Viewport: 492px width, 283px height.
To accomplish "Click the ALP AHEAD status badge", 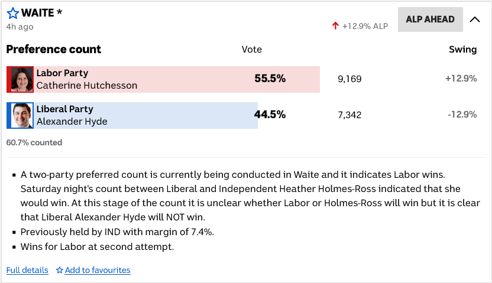I will (x=430, y=19).
